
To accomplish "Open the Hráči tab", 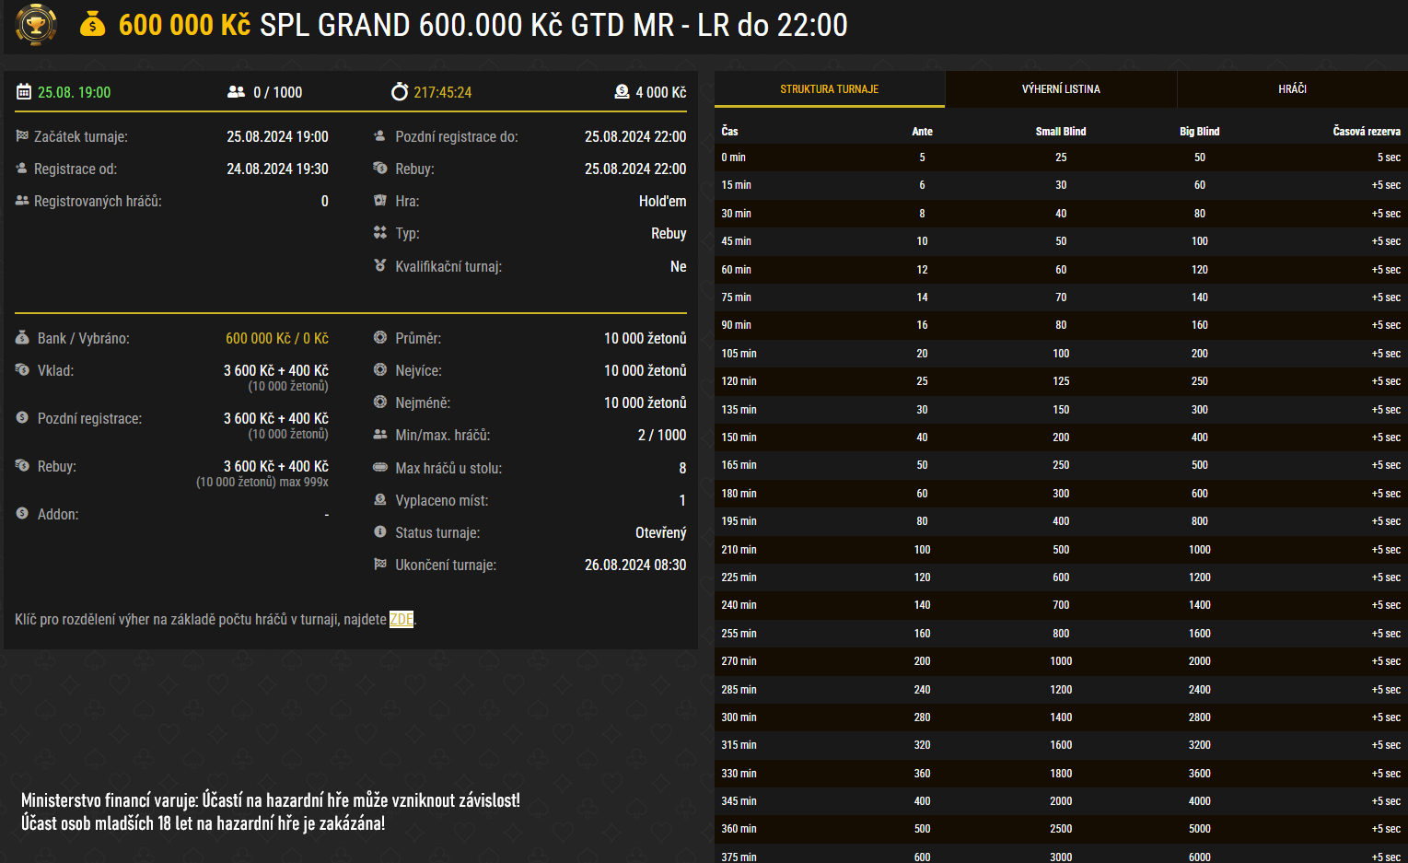I will click(x=1292, y=89).
